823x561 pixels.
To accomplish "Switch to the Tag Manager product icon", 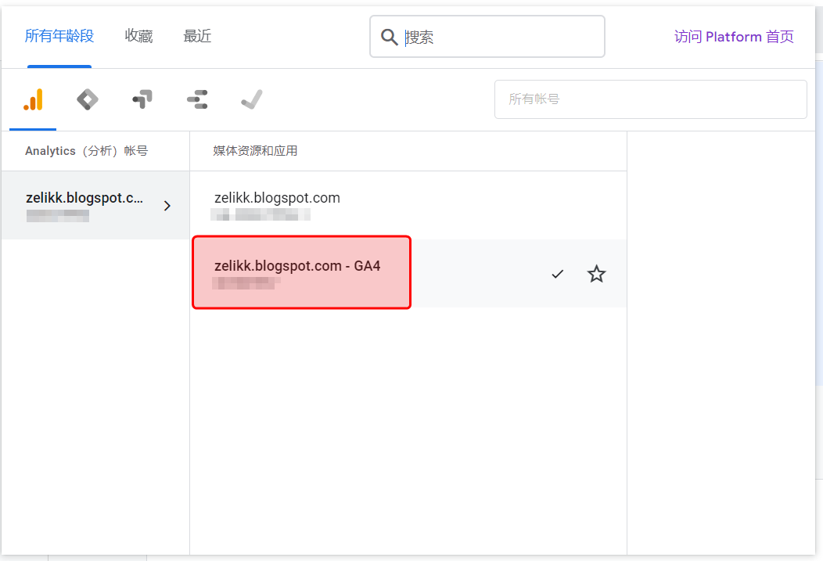I will [88, 99].
